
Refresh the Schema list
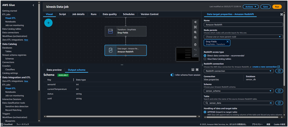click(x=279, y=91)
